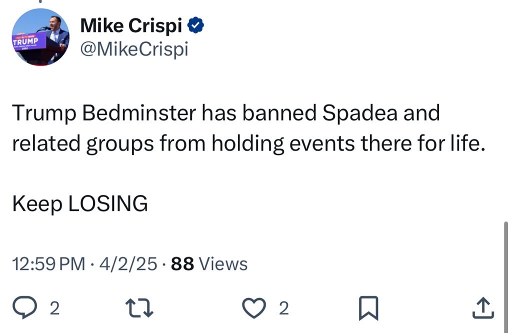Screen dimensions: 512x333
Task: Click the word "Views" label
Action: [223, 264]
